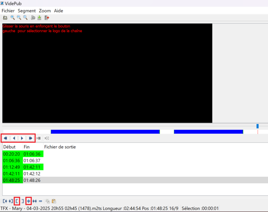Open the Zoom menu
The width and height of the screenshot is (268, 212).
[45, 11]
